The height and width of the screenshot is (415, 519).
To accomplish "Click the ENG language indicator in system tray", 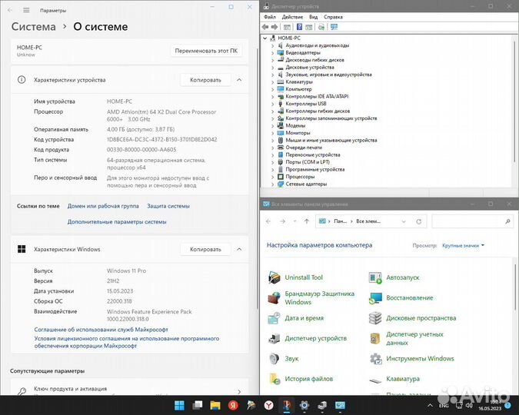I will pos(444,406).
